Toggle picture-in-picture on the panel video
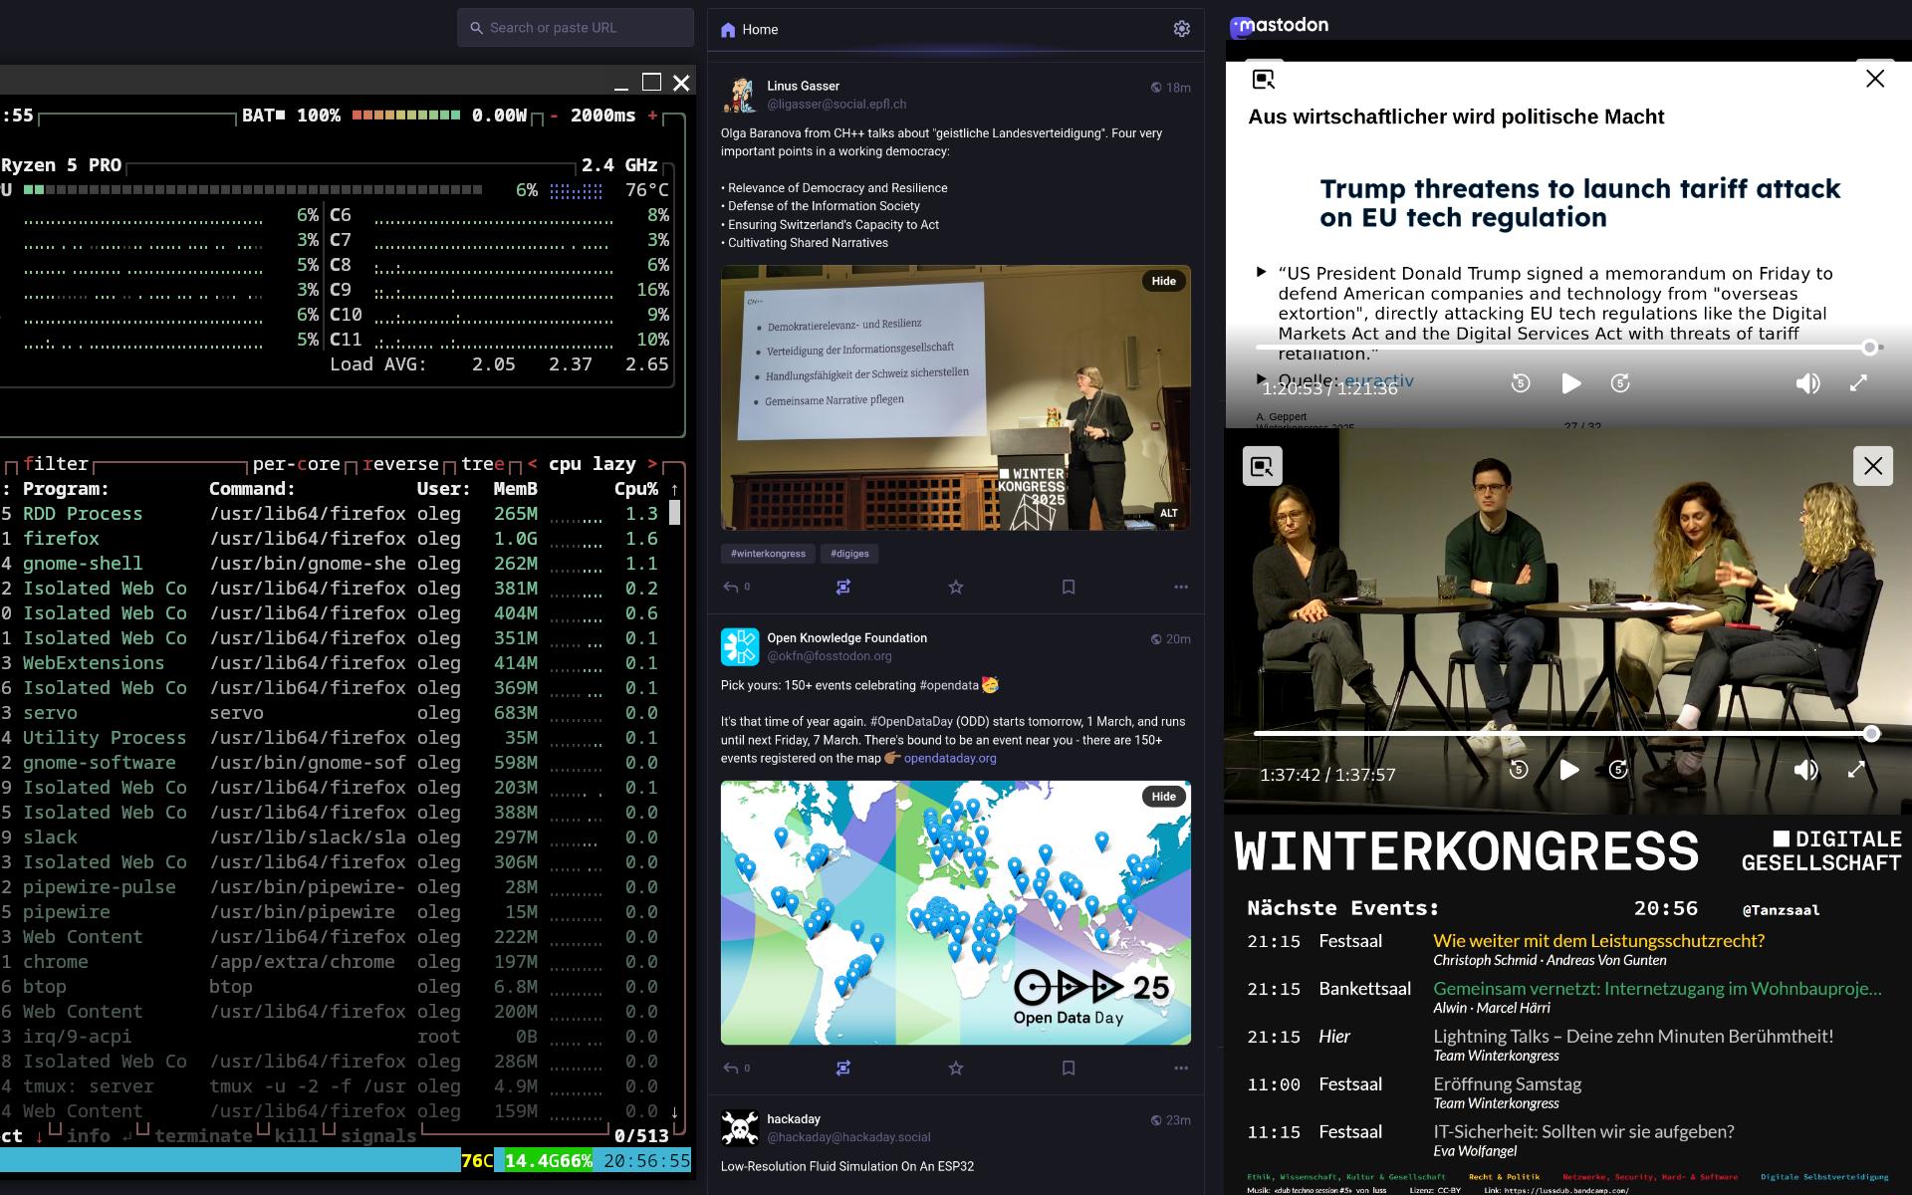Image resolution: width=1912 pixels, height=1195 pixels. pos(1262,466)
